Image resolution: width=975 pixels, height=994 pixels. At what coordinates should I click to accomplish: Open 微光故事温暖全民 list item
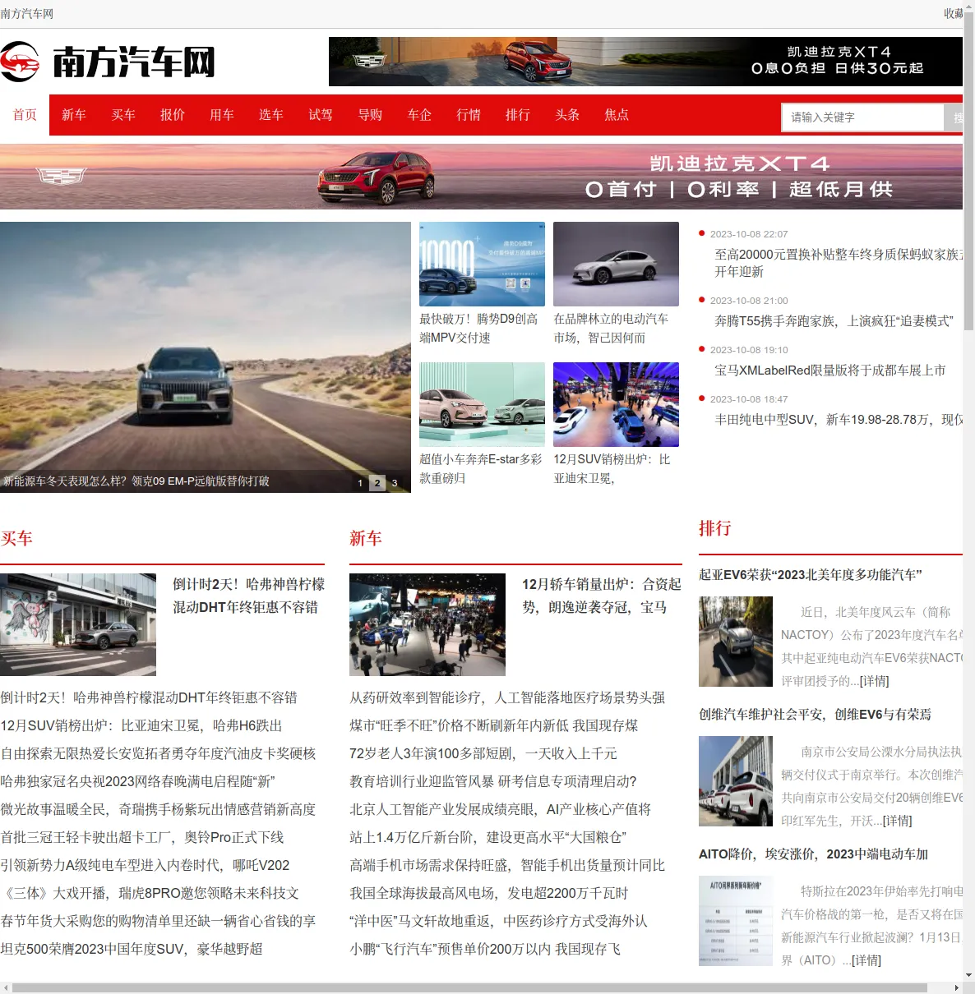(x=159, y=809)
